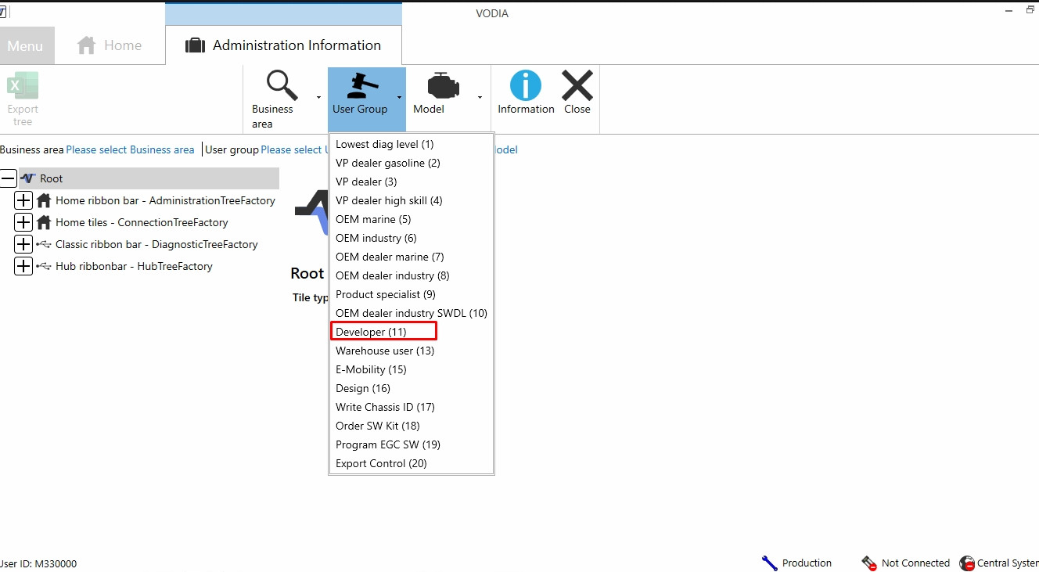1039x572 pixels.
Task: Click the Root heading in details pane
Action: (307, 273)
